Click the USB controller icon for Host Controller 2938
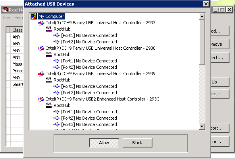Screen dimensions: 235x159 pos(41,48)
